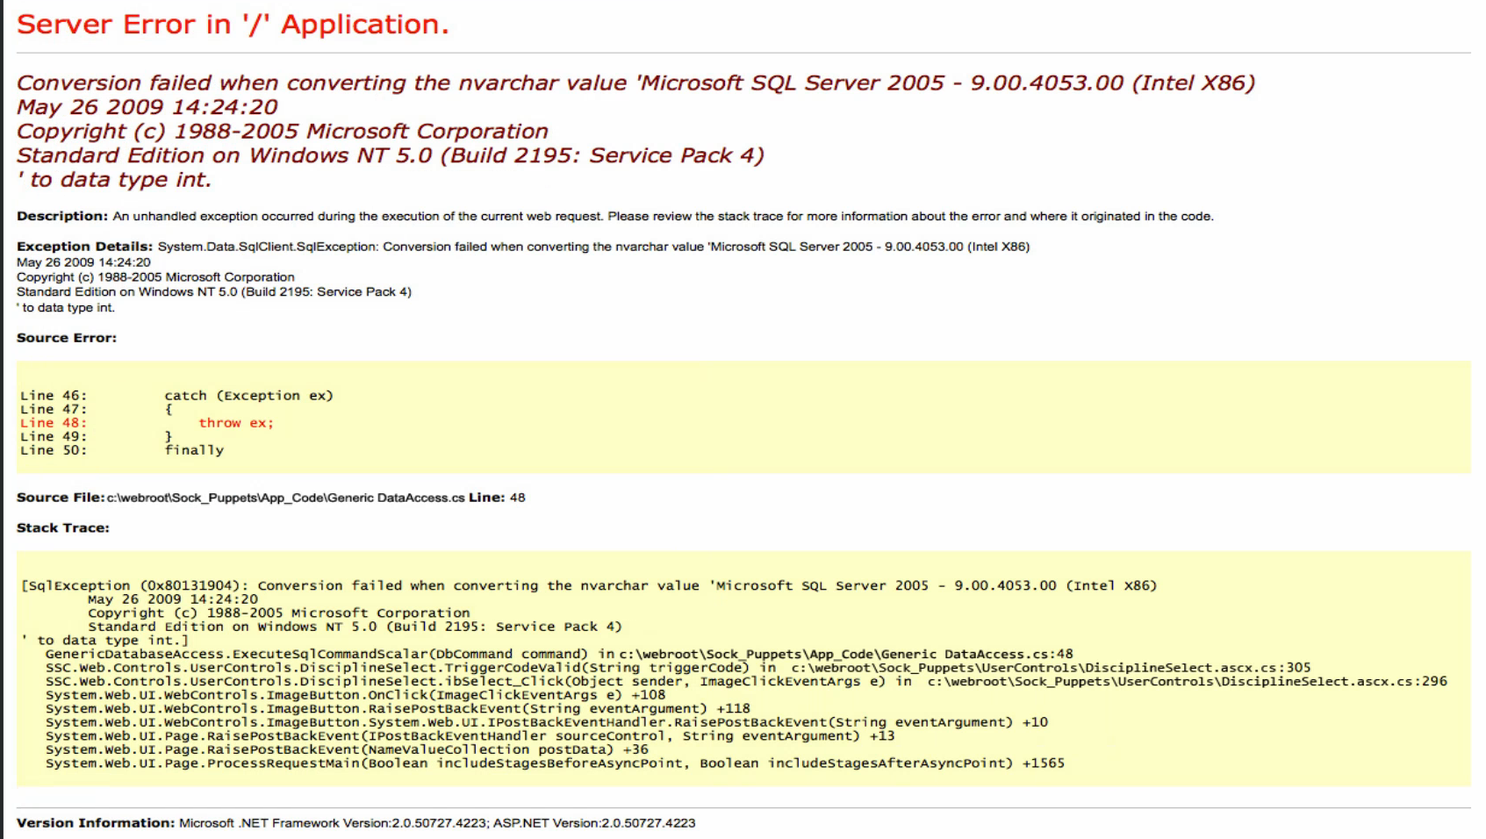Click the 'Server Error in '/' Application' heading
This screenshot has width=1486, height=839.
coord(233,25)
